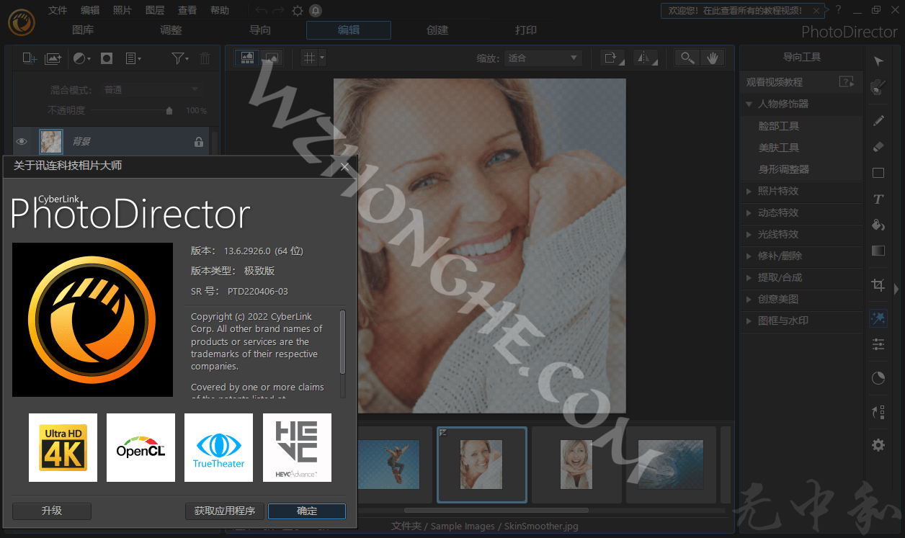Select the Text tool on the right sidebar
905x538 pixels.
[x=878, y=199]
